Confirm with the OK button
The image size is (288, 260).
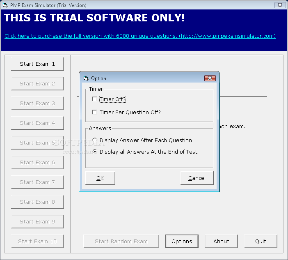click(100, 178)
